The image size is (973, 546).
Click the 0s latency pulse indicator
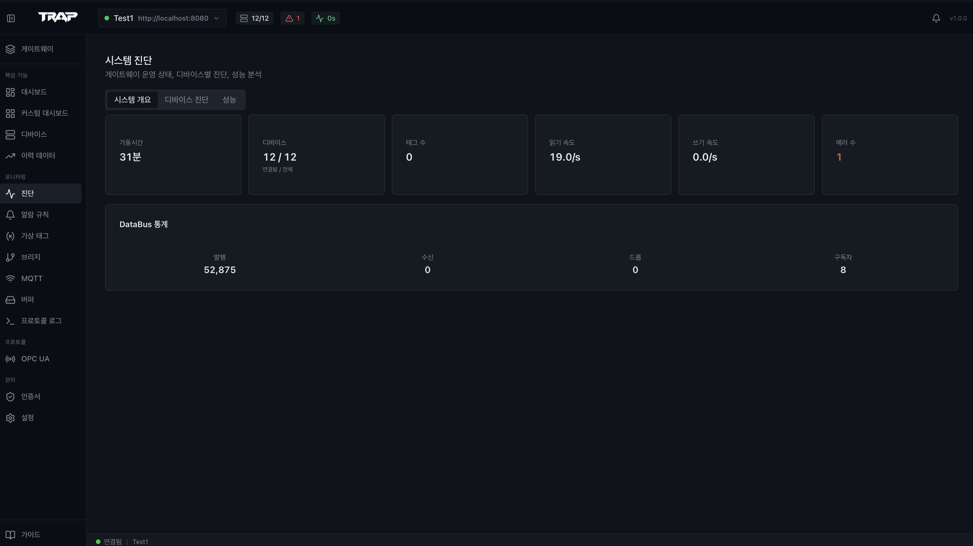tap(325, 18)
